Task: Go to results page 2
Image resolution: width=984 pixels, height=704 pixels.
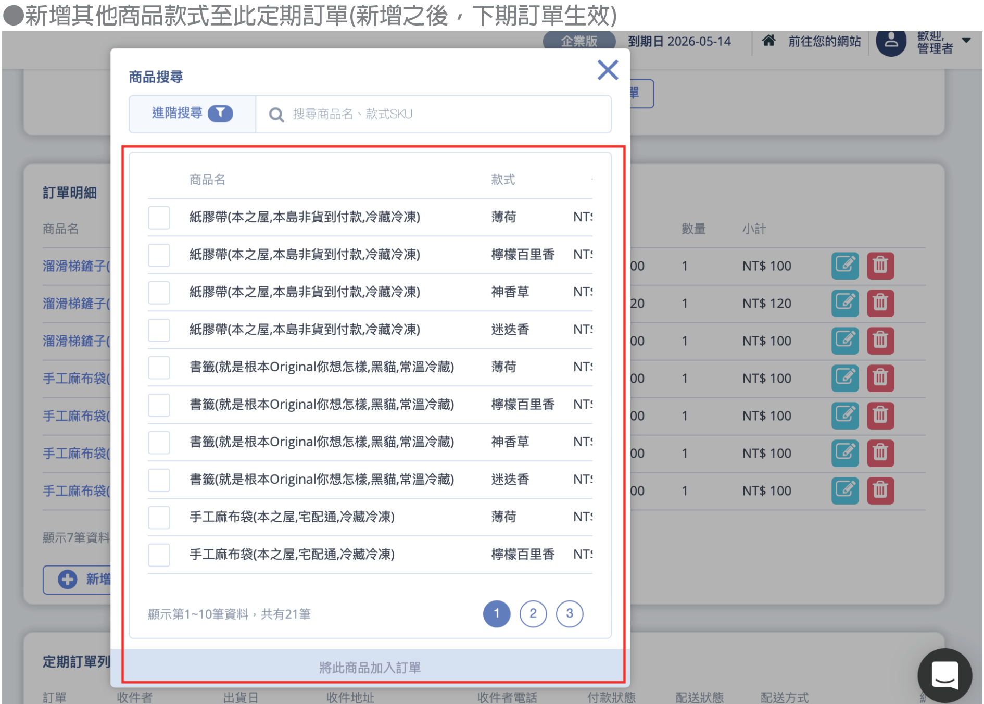Action: (x=533, y=613)
